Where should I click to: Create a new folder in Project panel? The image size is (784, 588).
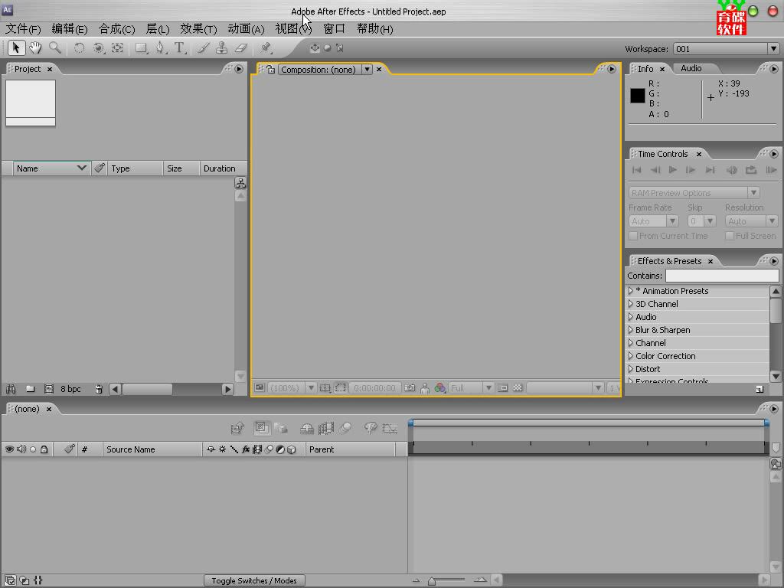pyautogui.click(x=31, y=389)
